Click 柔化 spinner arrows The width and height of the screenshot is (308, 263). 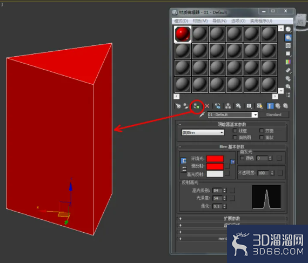(x=225, y=206)
